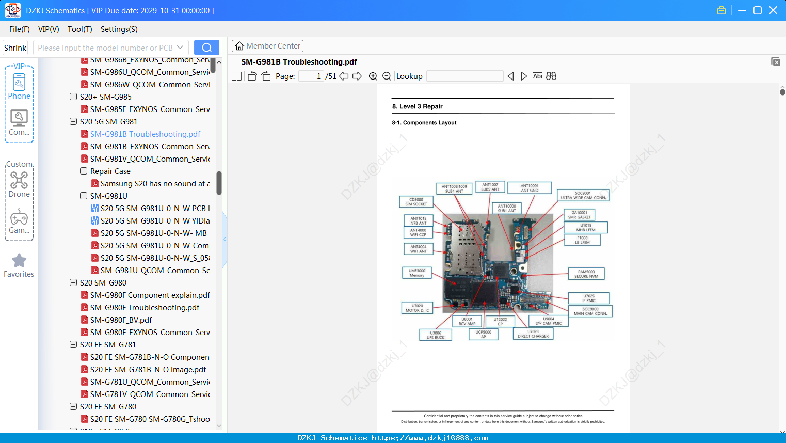The width and height of the screenshot is (786, 443).
Task: Collapse the side panel handle
Action: pos(224,239)
